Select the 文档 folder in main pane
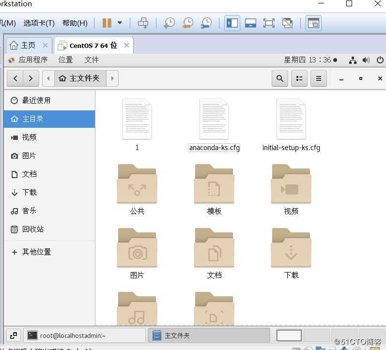Image resolution: width=386 pixels, height=350 pixels. pyautogui.click(x=214, y=247)
